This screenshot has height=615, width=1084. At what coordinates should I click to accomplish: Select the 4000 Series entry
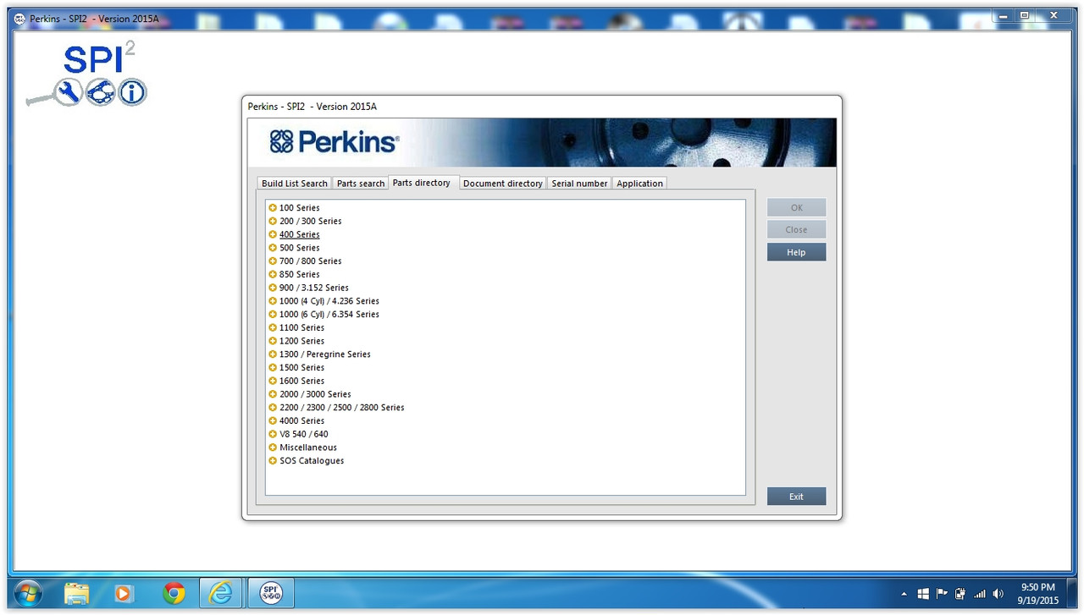[x=301, y=420]
